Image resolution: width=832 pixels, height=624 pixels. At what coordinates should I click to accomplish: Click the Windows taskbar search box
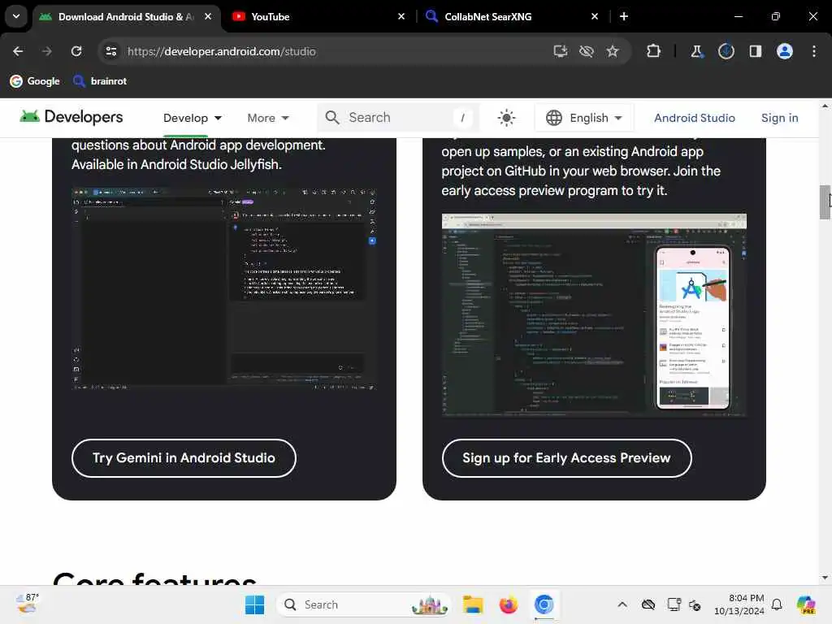click(363, 604)
